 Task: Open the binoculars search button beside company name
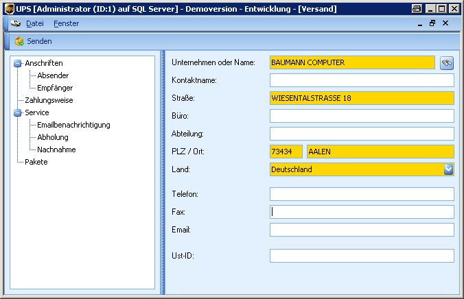(447, 62)
